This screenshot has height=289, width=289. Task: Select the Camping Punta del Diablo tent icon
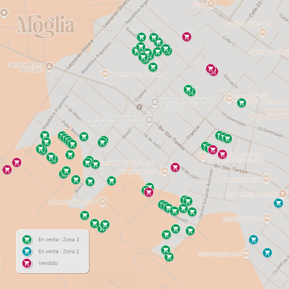49,66
